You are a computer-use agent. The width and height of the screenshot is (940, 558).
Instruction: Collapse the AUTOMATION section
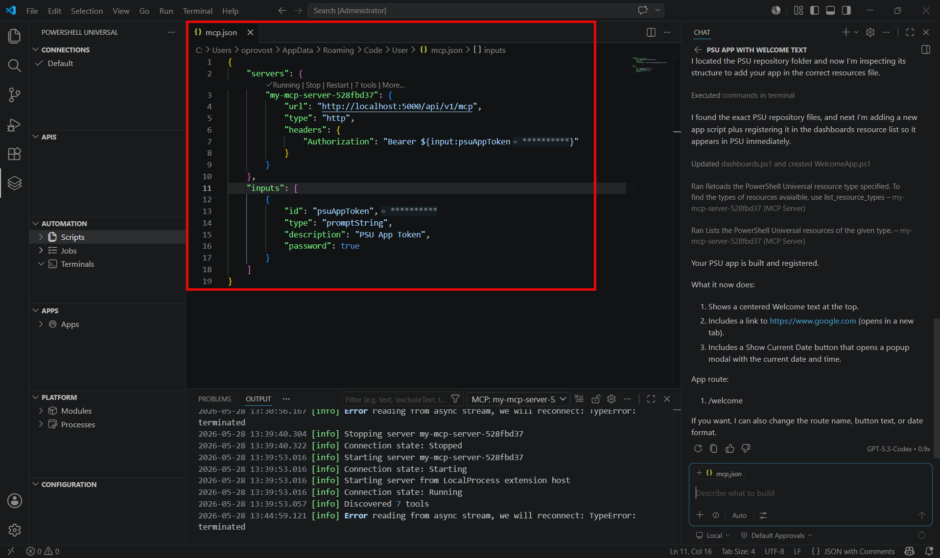[x=35, y=223]
